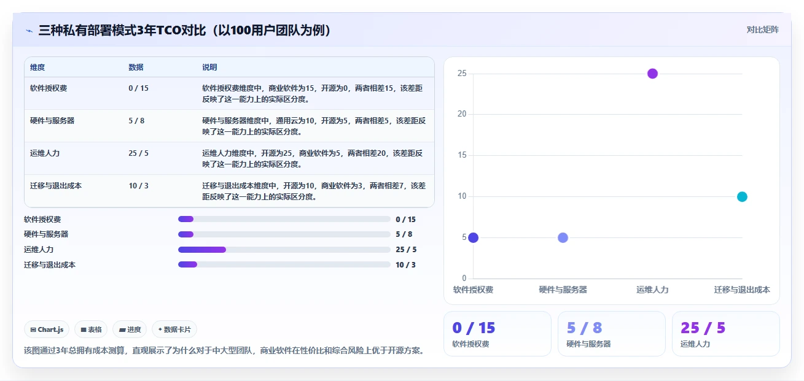Click the description starting 软件授权费维度中
The image size is (804, 381).
313,93
